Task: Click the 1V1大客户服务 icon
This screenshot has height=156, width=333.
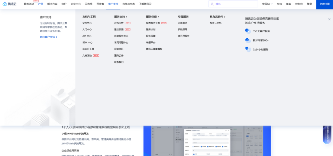Action: click(248, 31)
